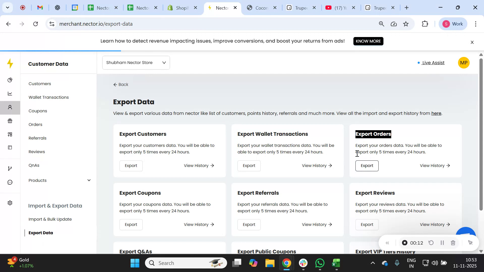Image resolution: width=484 pixels, height=272 pixels.
Task: Expand the Products submenu chevron
Action: [89, 180]
